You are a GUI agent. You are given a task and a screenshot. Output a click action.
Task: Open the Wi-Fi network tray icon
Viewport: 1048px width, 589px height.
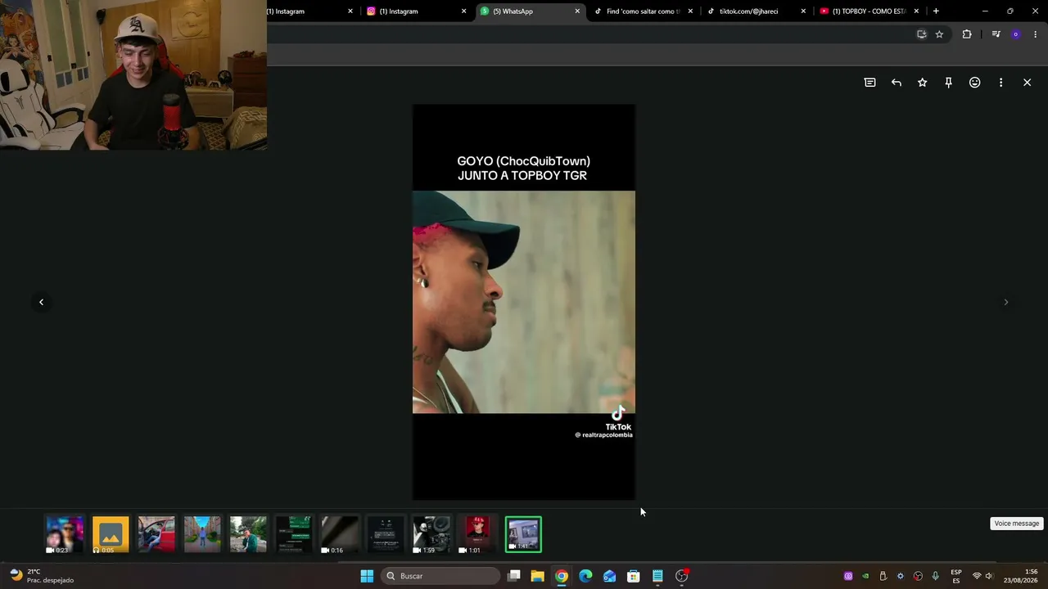coord(977,576)
